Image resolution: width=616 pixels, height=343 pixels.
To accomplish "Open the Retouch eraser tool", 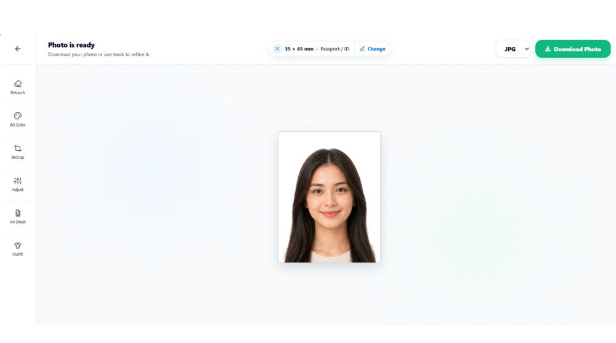I will click(x=18, y=87).
